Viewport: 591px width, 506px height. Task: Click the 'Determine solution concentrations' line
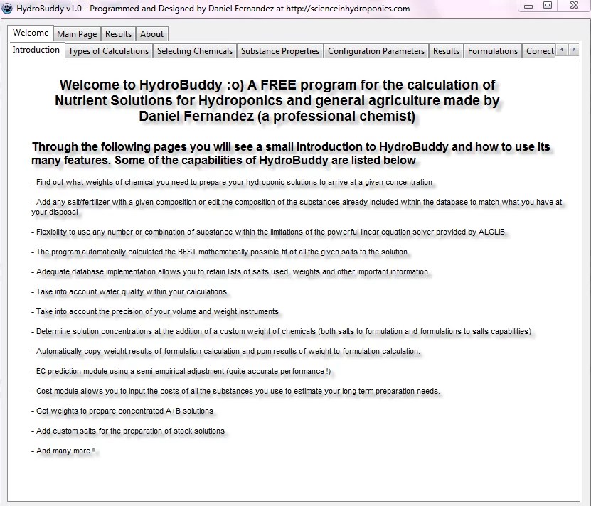281,332
